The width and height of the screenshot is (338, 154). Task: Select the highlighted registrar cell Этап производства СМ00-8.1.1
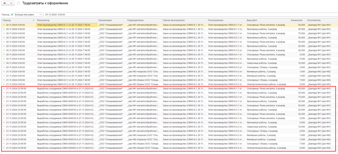(66, 25)
